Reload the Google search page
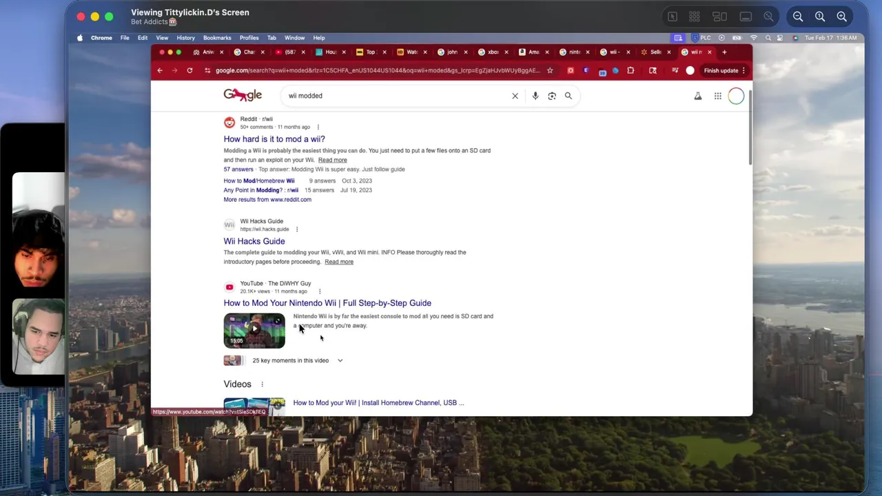Viewport: 882px width, 496px height. [189, 70]
